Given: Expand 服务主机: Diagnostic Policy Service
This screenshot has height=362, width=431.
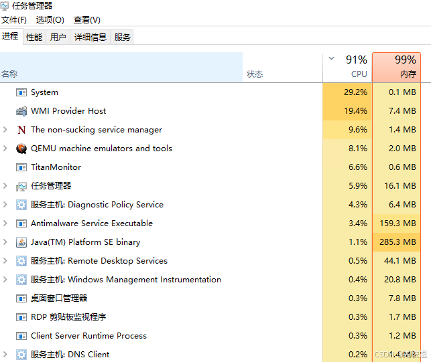Looking at the screenshot, I should 5,205.
